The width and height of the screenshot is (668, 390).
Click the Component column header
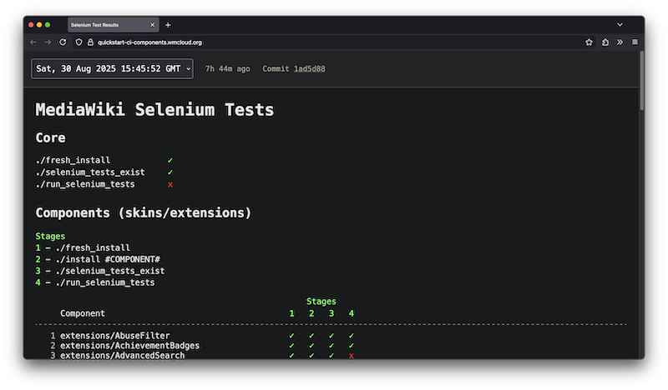point(82,313)
